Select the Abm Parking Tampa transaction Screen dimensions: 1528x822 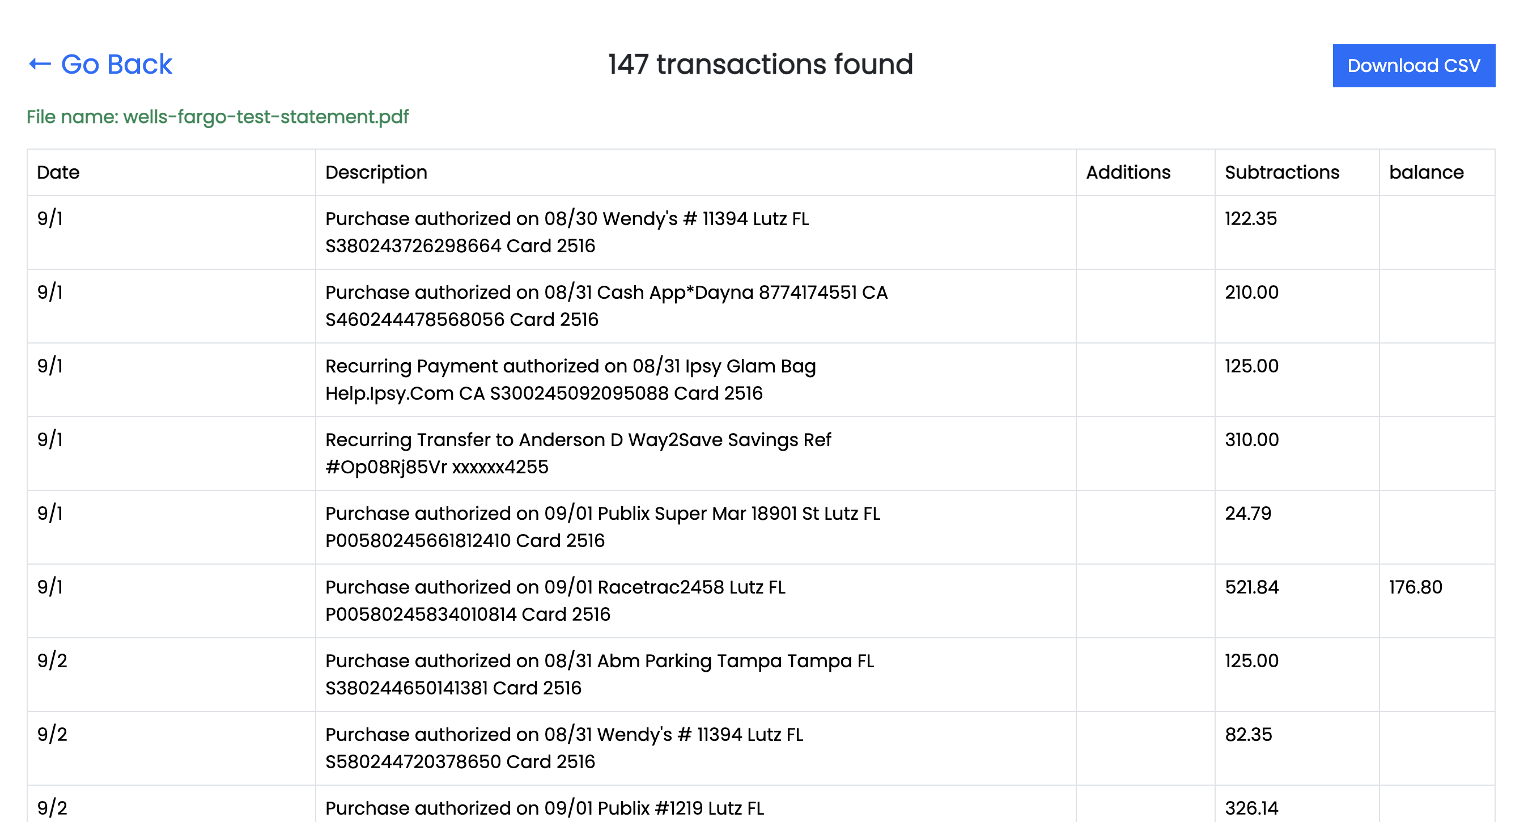pos(599,673)
